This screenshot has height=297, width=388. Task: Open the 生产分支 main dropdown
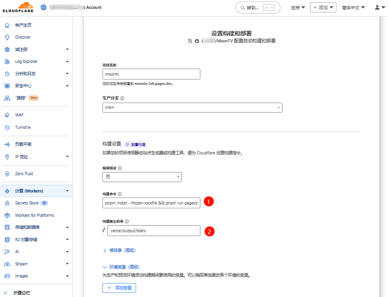(x=192, y=107)
